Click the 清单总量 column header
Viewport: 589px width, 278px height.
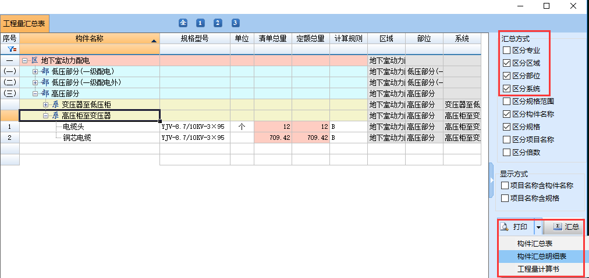tap(273, 38)
